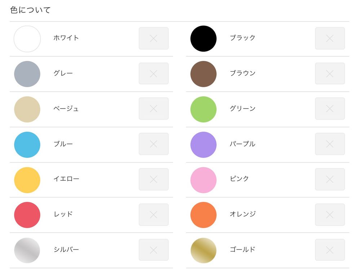Toggle the X box beside グレー

[x=154, y=74]
